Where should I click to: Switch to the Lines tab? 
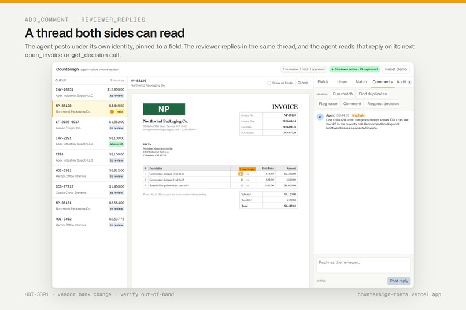tap(342, 81)
